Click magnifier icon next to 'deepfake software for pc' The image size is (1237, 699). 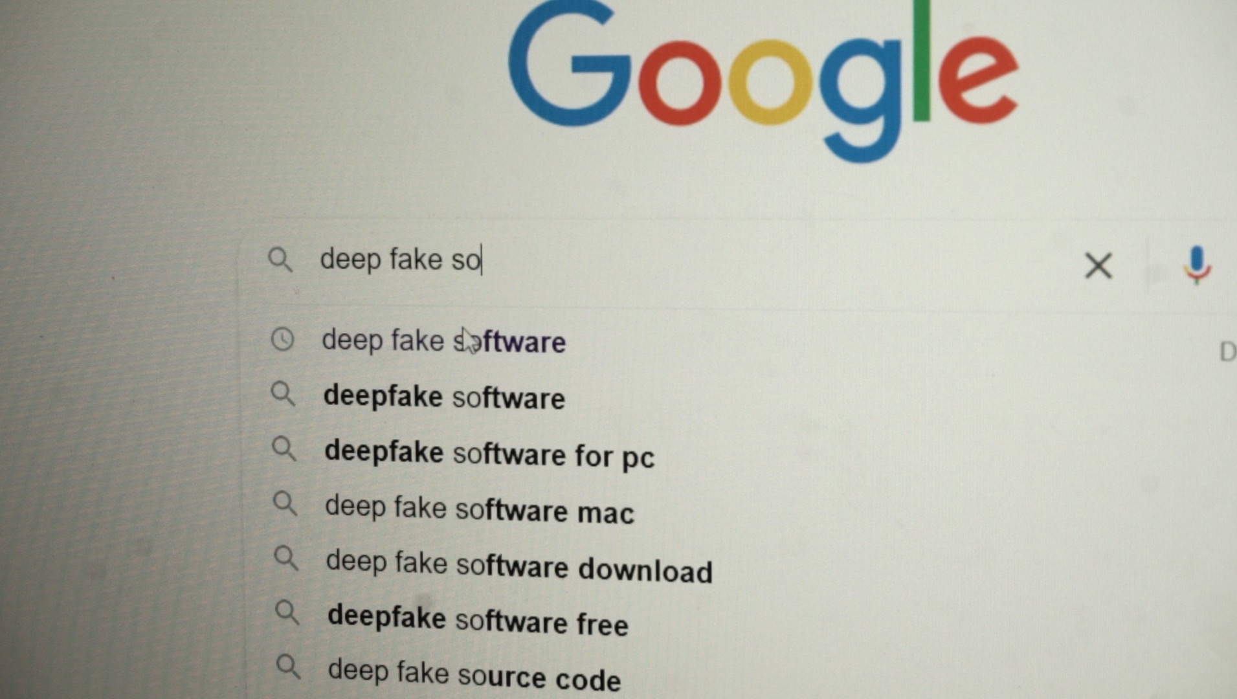pos(284,449)
